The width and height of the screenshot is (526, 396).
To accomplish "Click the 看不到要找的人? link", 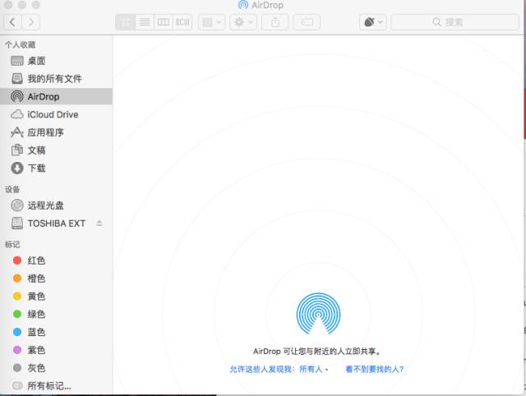I will click(x=374, y=370).
